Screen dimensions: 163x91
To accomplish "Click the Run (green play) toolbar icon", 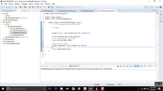I will tap(20, 7).
